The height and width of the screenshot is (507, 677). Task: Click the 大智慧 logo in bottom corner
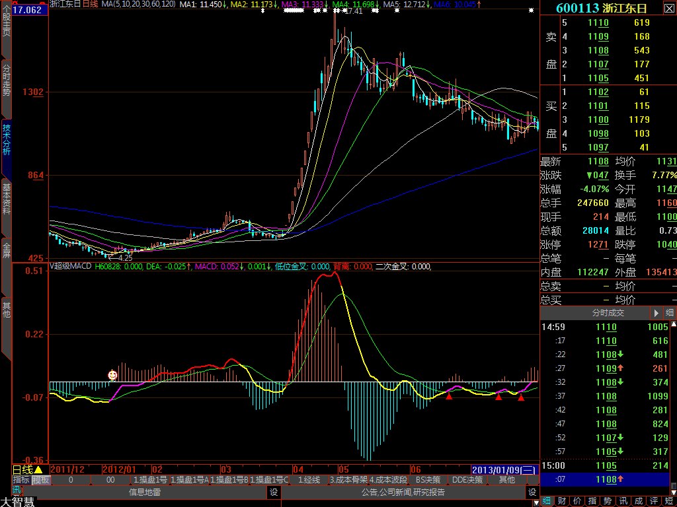point(17,502)
